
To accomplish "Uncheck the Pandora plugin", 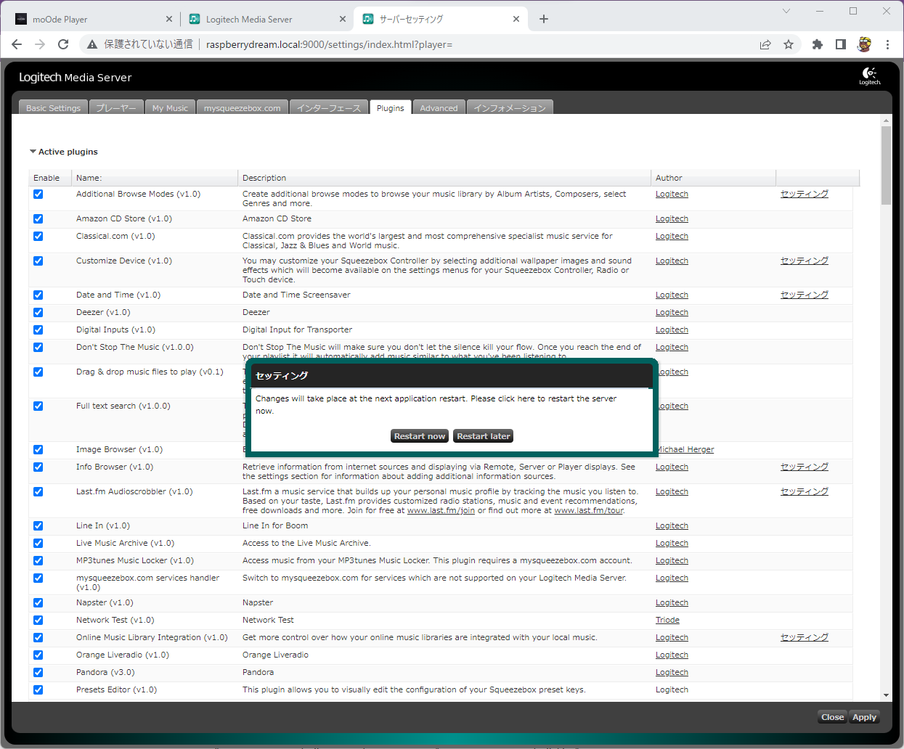I will point(38,672).
